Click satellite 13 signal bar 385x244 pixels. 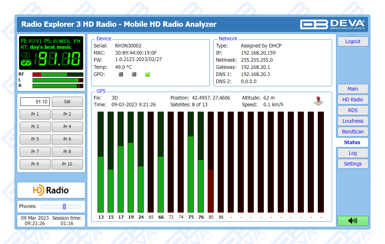101,162
